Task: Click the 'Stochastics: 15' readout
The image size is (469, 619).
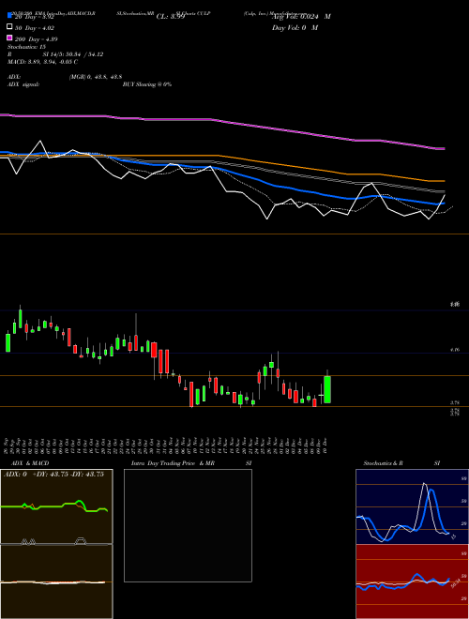Action: pos(26,47)
